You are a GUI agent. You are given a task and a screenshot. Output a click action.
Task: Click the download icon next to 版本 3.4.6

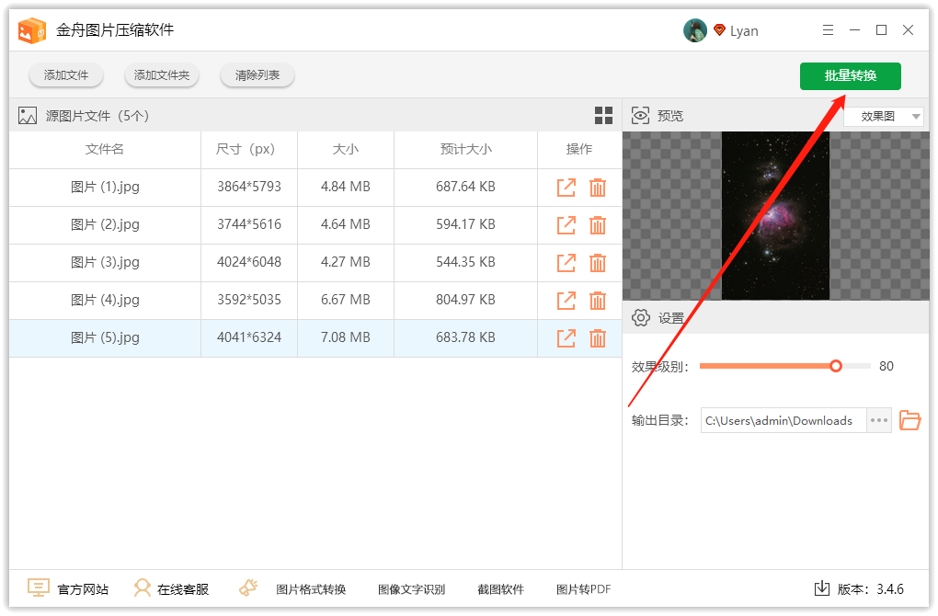tap(821, 587)
